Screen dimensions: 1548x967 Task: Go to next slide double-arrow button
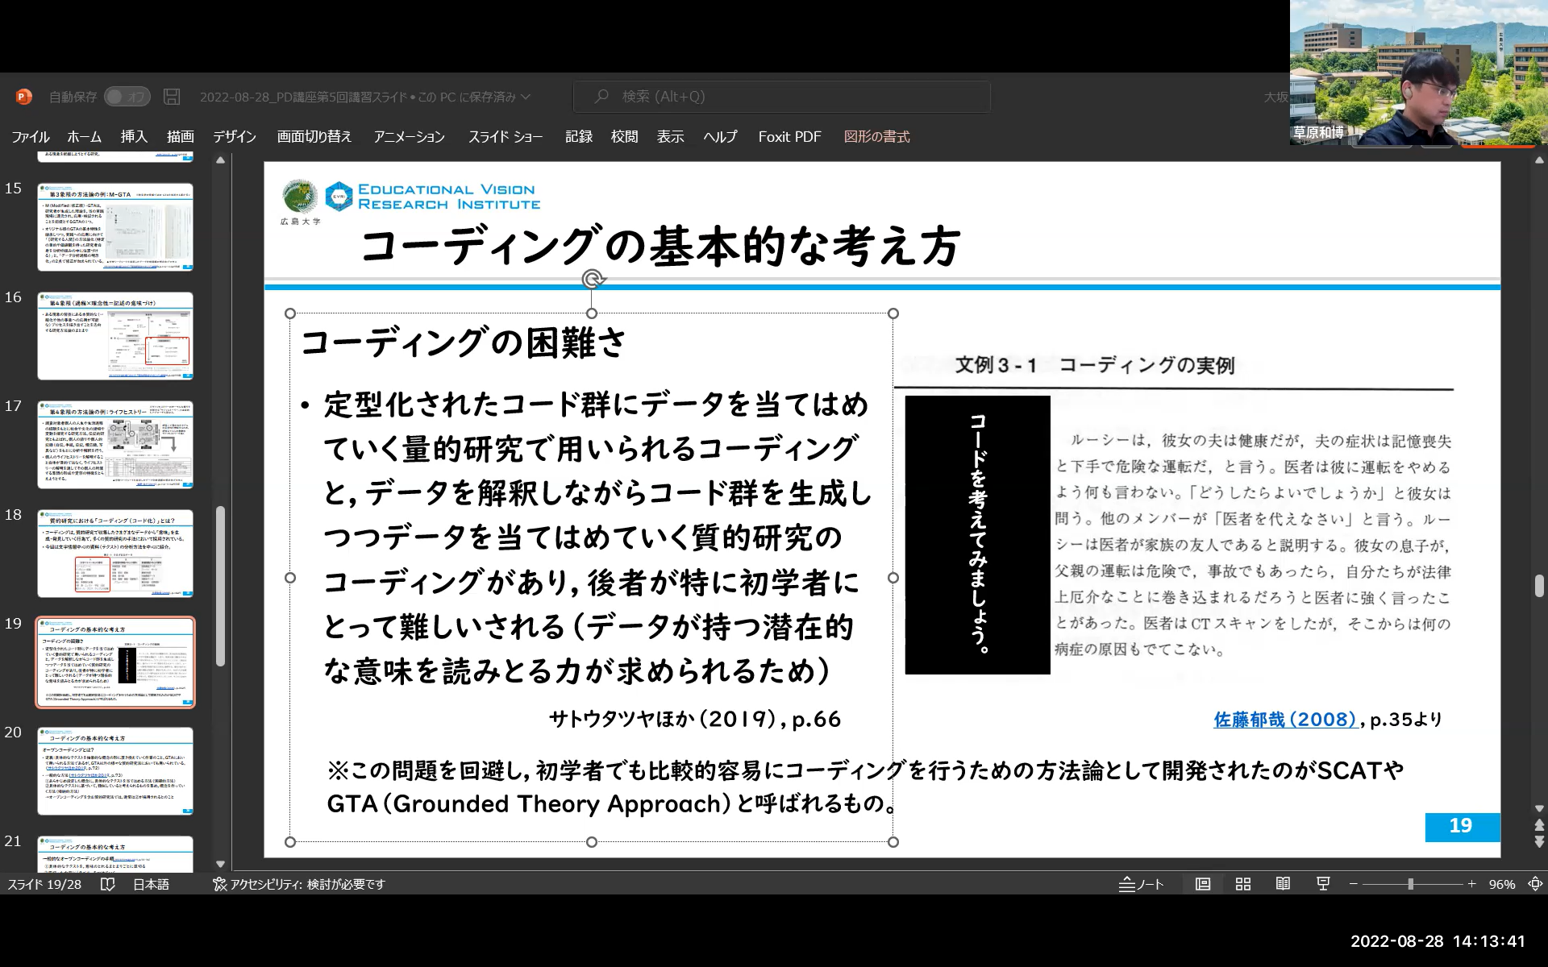(x=1538, y=842)
